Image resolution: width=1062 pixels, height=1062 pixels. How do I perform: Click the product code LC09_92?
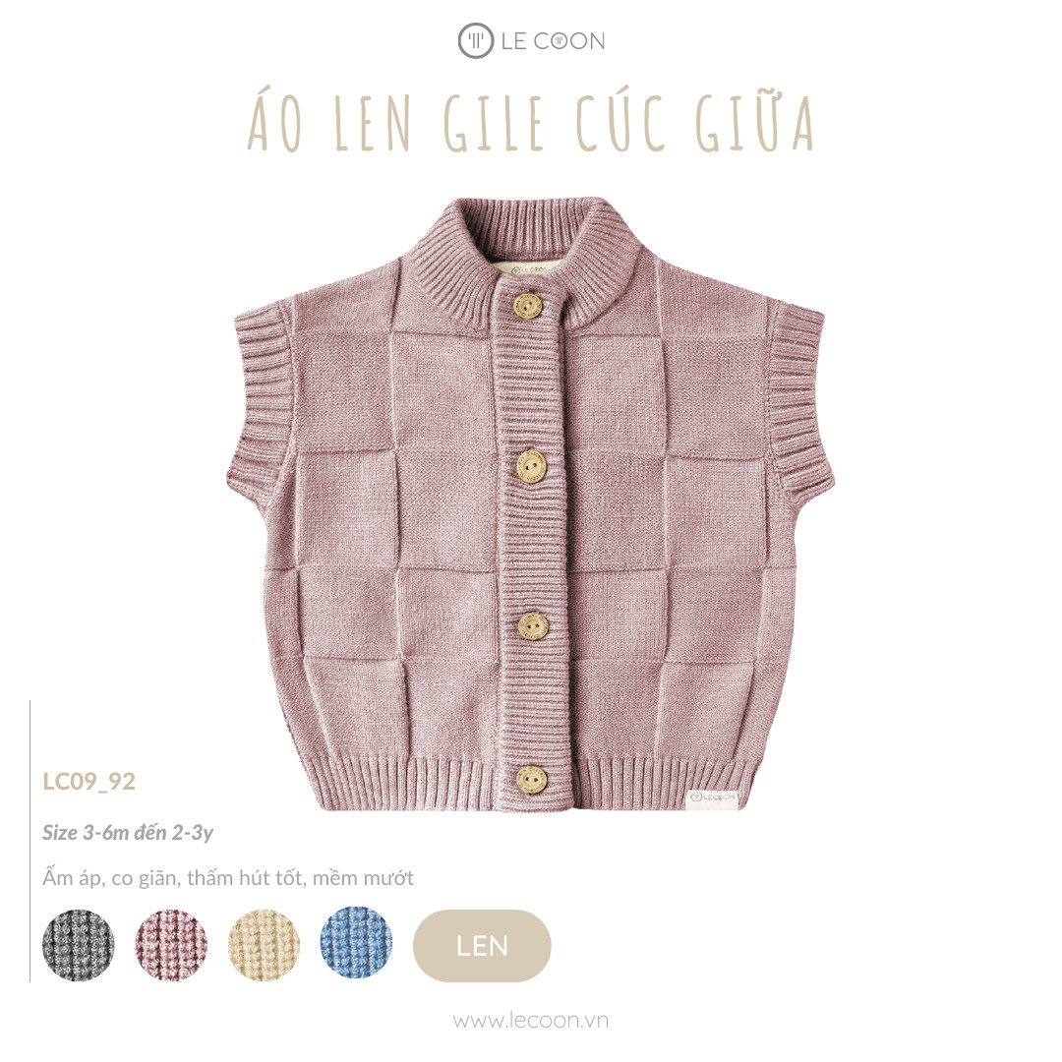click(88, 781)
